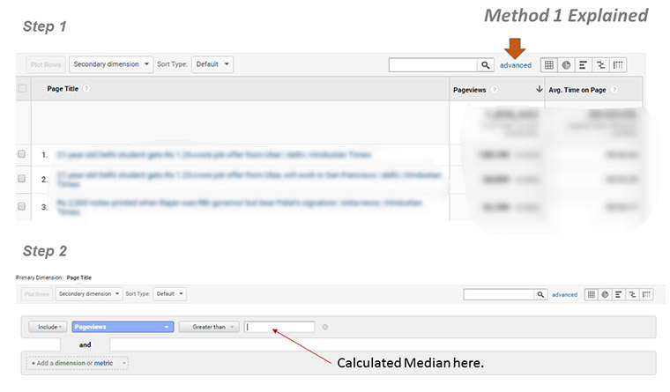670x392 pixels.
Task: Switch to Step 1 pie chart percentage view
Action: tap(566, 65)
